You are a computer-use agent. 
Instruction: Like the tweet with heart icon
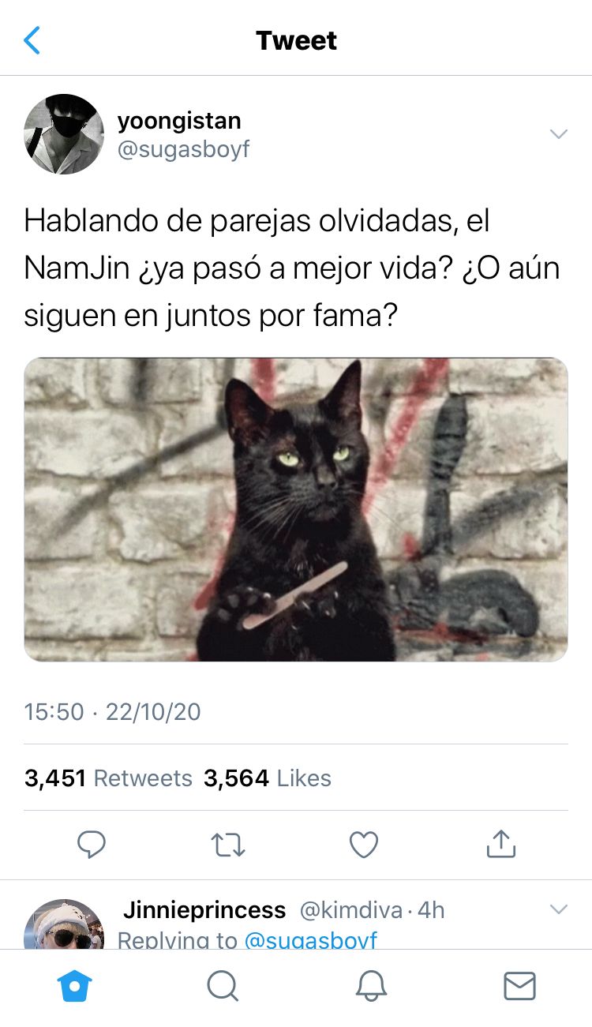[x=364, y=845]
